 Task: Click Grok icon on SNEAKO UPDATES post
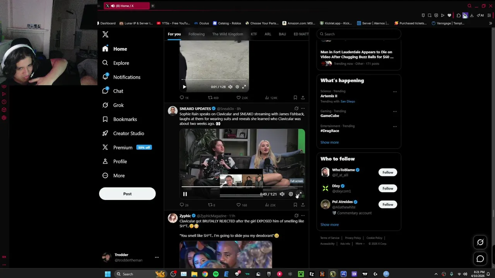(296, 108)
